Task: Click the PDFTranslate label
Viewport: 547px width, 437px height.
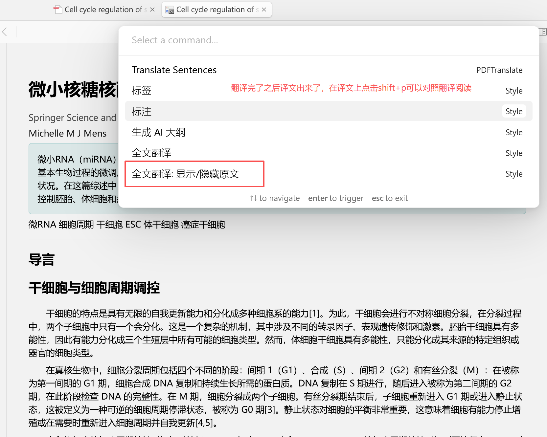Action: tap(499, 70)
